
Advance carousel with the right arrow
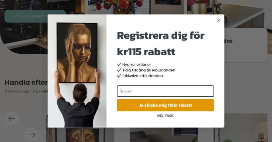(x=32, y=135)
